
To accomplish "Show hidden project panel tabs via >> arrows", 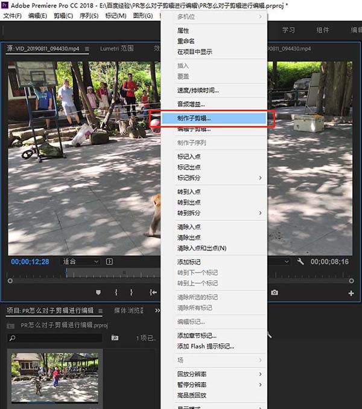I will point(157,311).
